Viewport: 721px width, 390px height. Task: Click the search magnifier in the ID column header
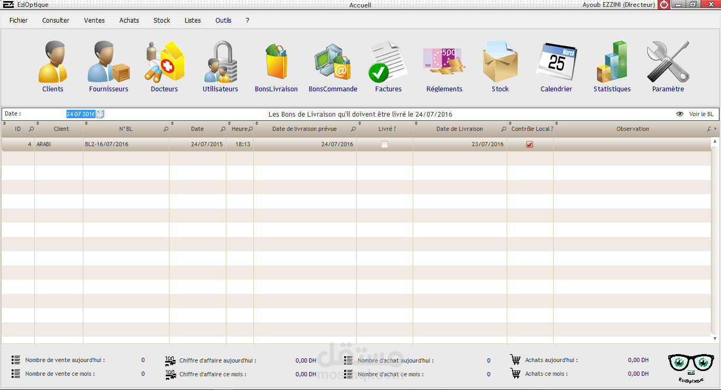click(31, 129)
